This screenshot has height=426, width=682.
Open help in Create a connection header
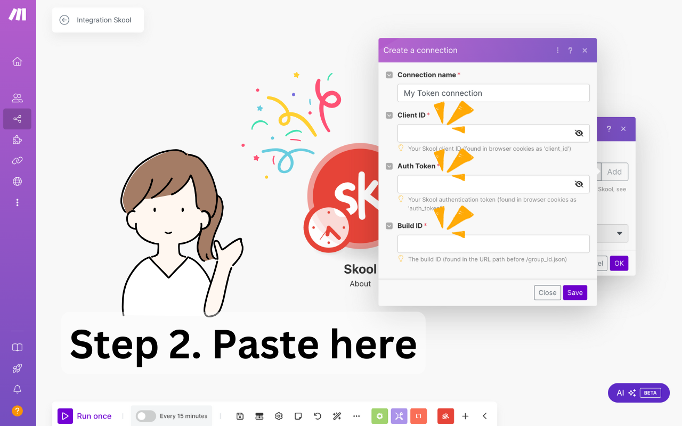570,50
